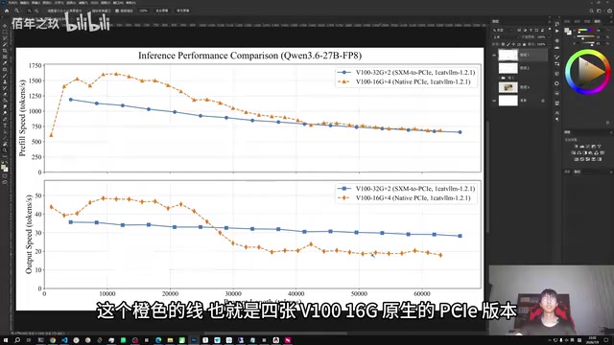
Task: Open VS Code from the taskbar
Action: 64,340
